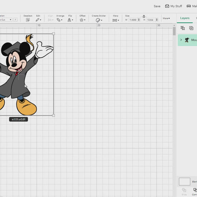Open the Edit pencil tool
The width and height of the screenshot is (197, 197).
pyautogui.click(x=38, y=20)
